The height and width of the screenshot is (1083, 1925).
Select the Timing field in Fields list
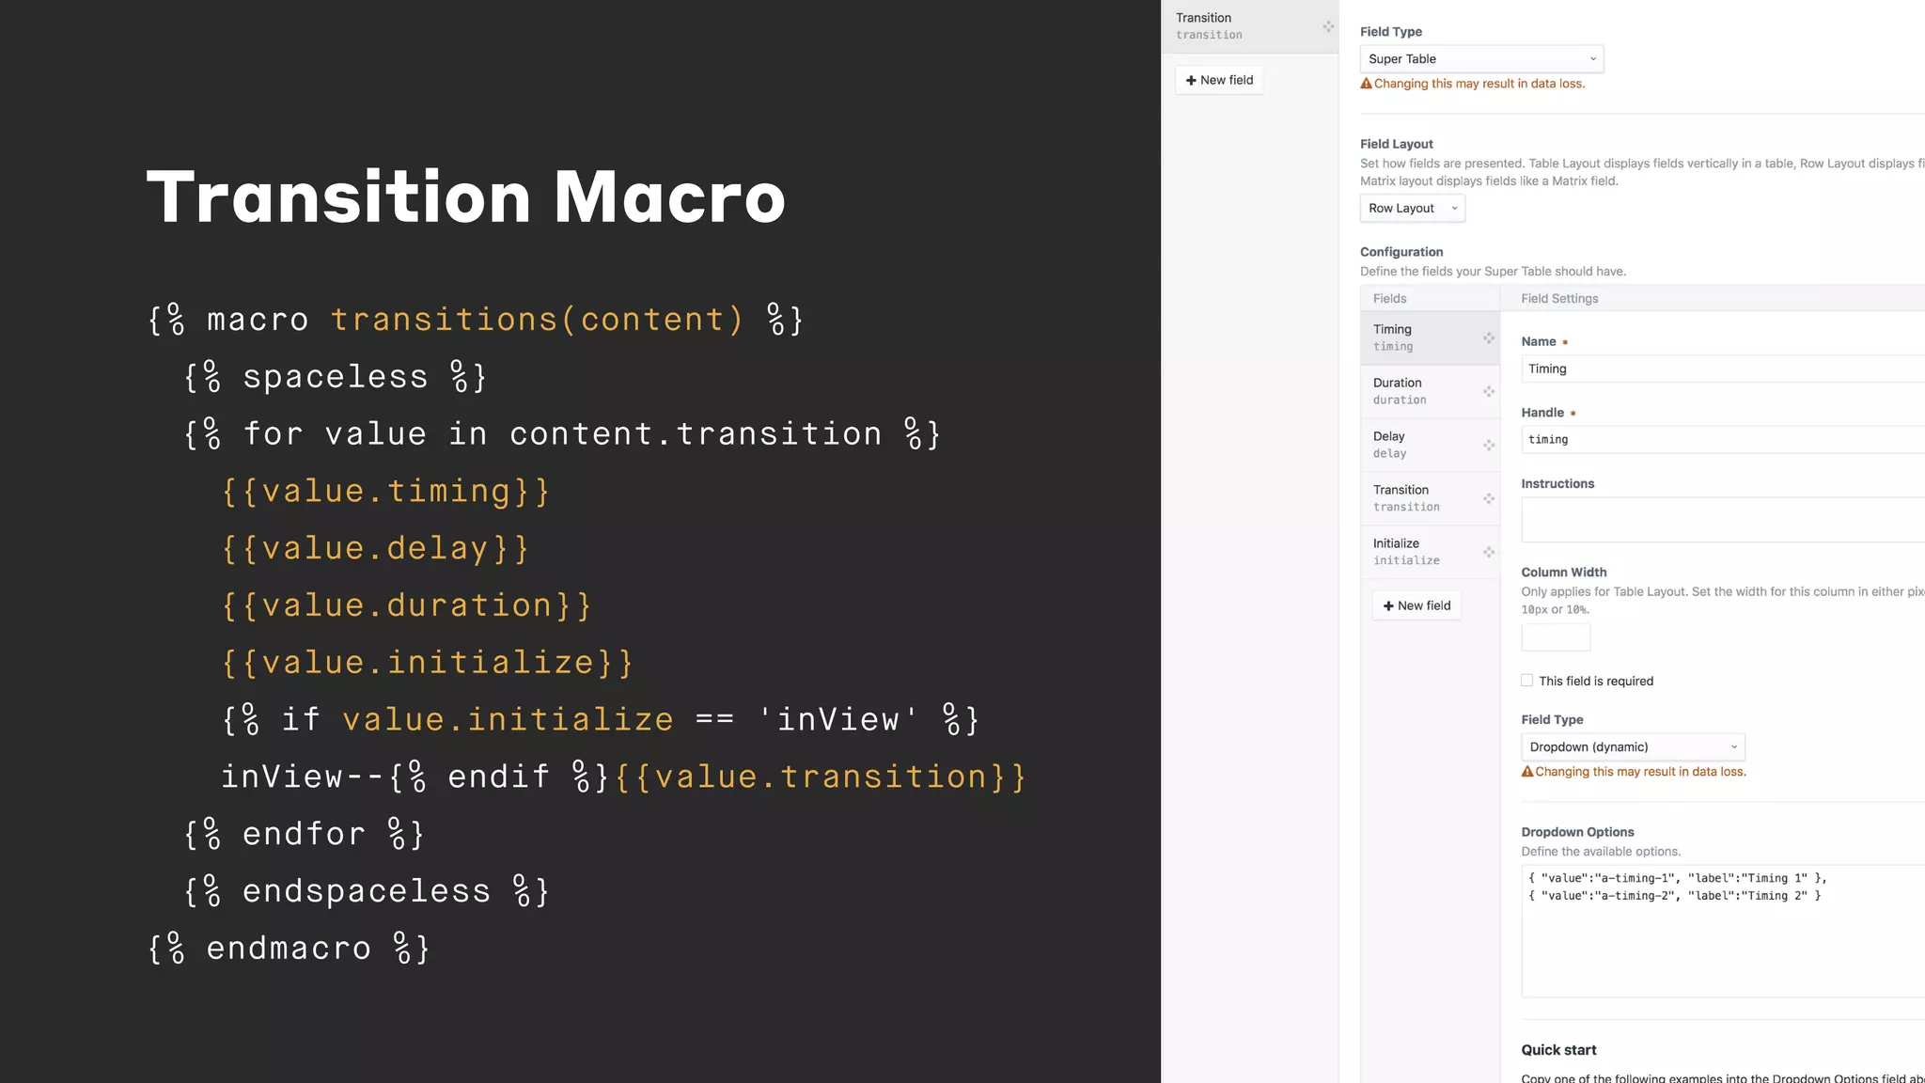[x=1430, y=337]
